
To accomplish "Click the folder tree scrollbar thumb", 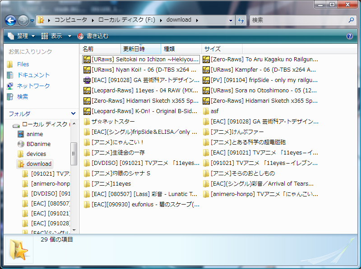I will coord(74,154).
